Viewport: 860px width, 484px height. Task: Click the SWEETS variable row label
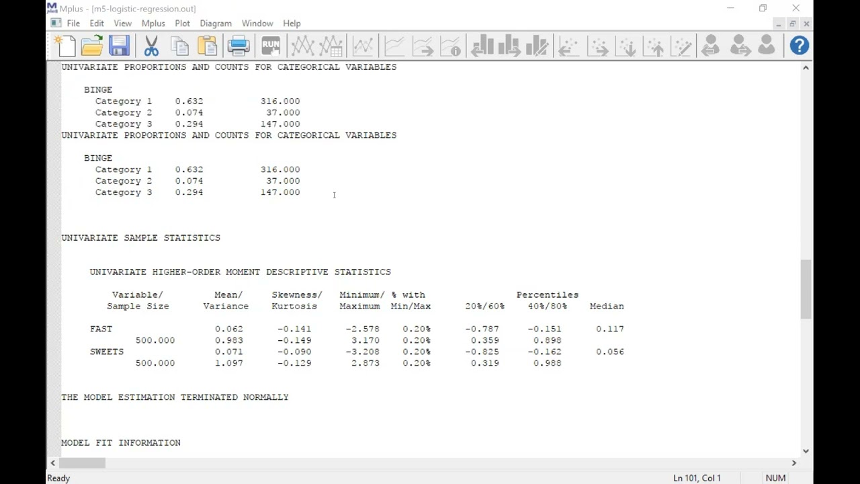(x=107, y=352)
